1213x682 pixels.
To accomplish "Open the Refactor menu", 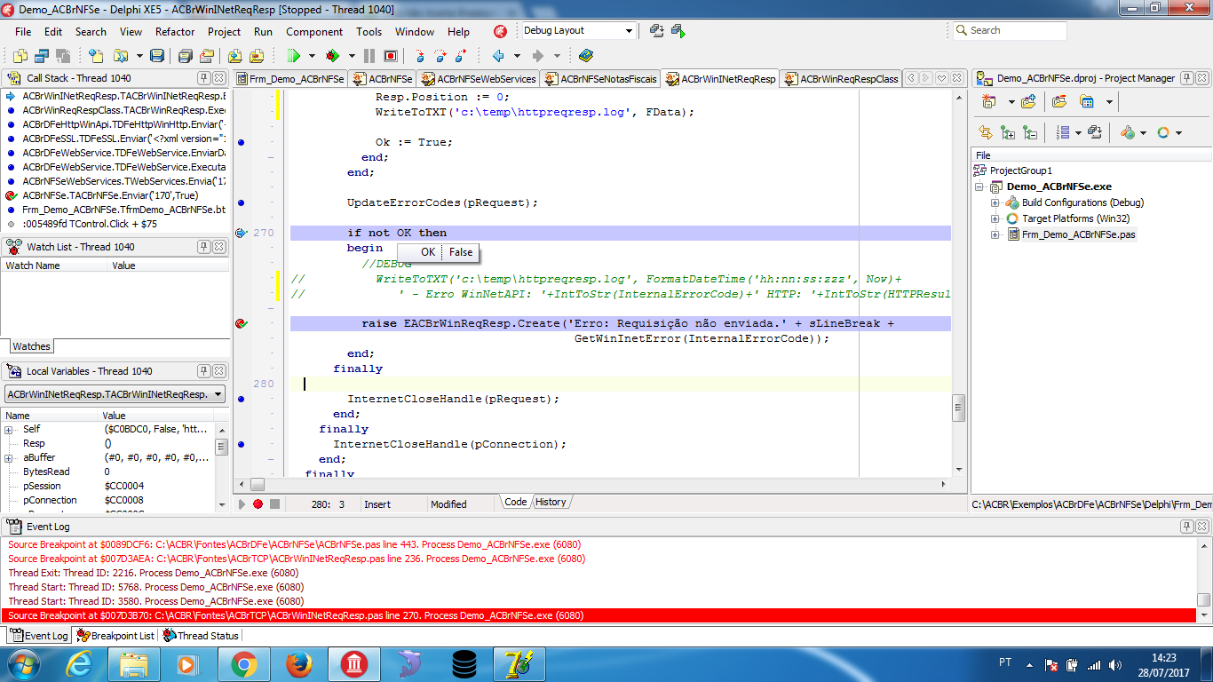I will tap(175, 31).
